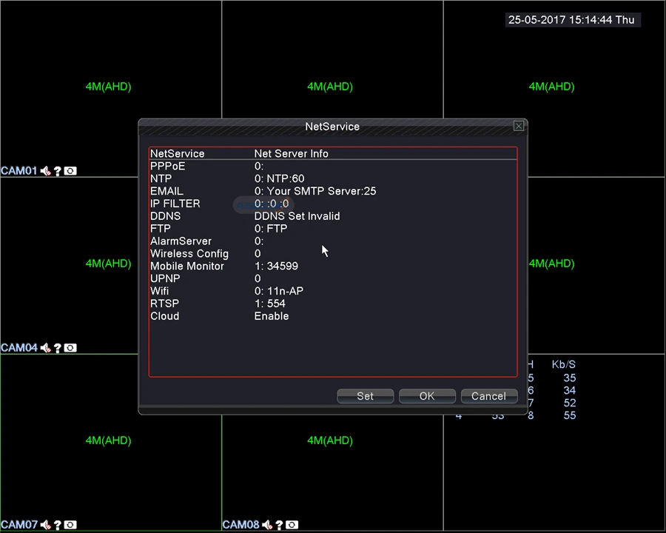Click the 'Enable' Cloud value
This screenshot has width=666, height=533.
(272, 316)
